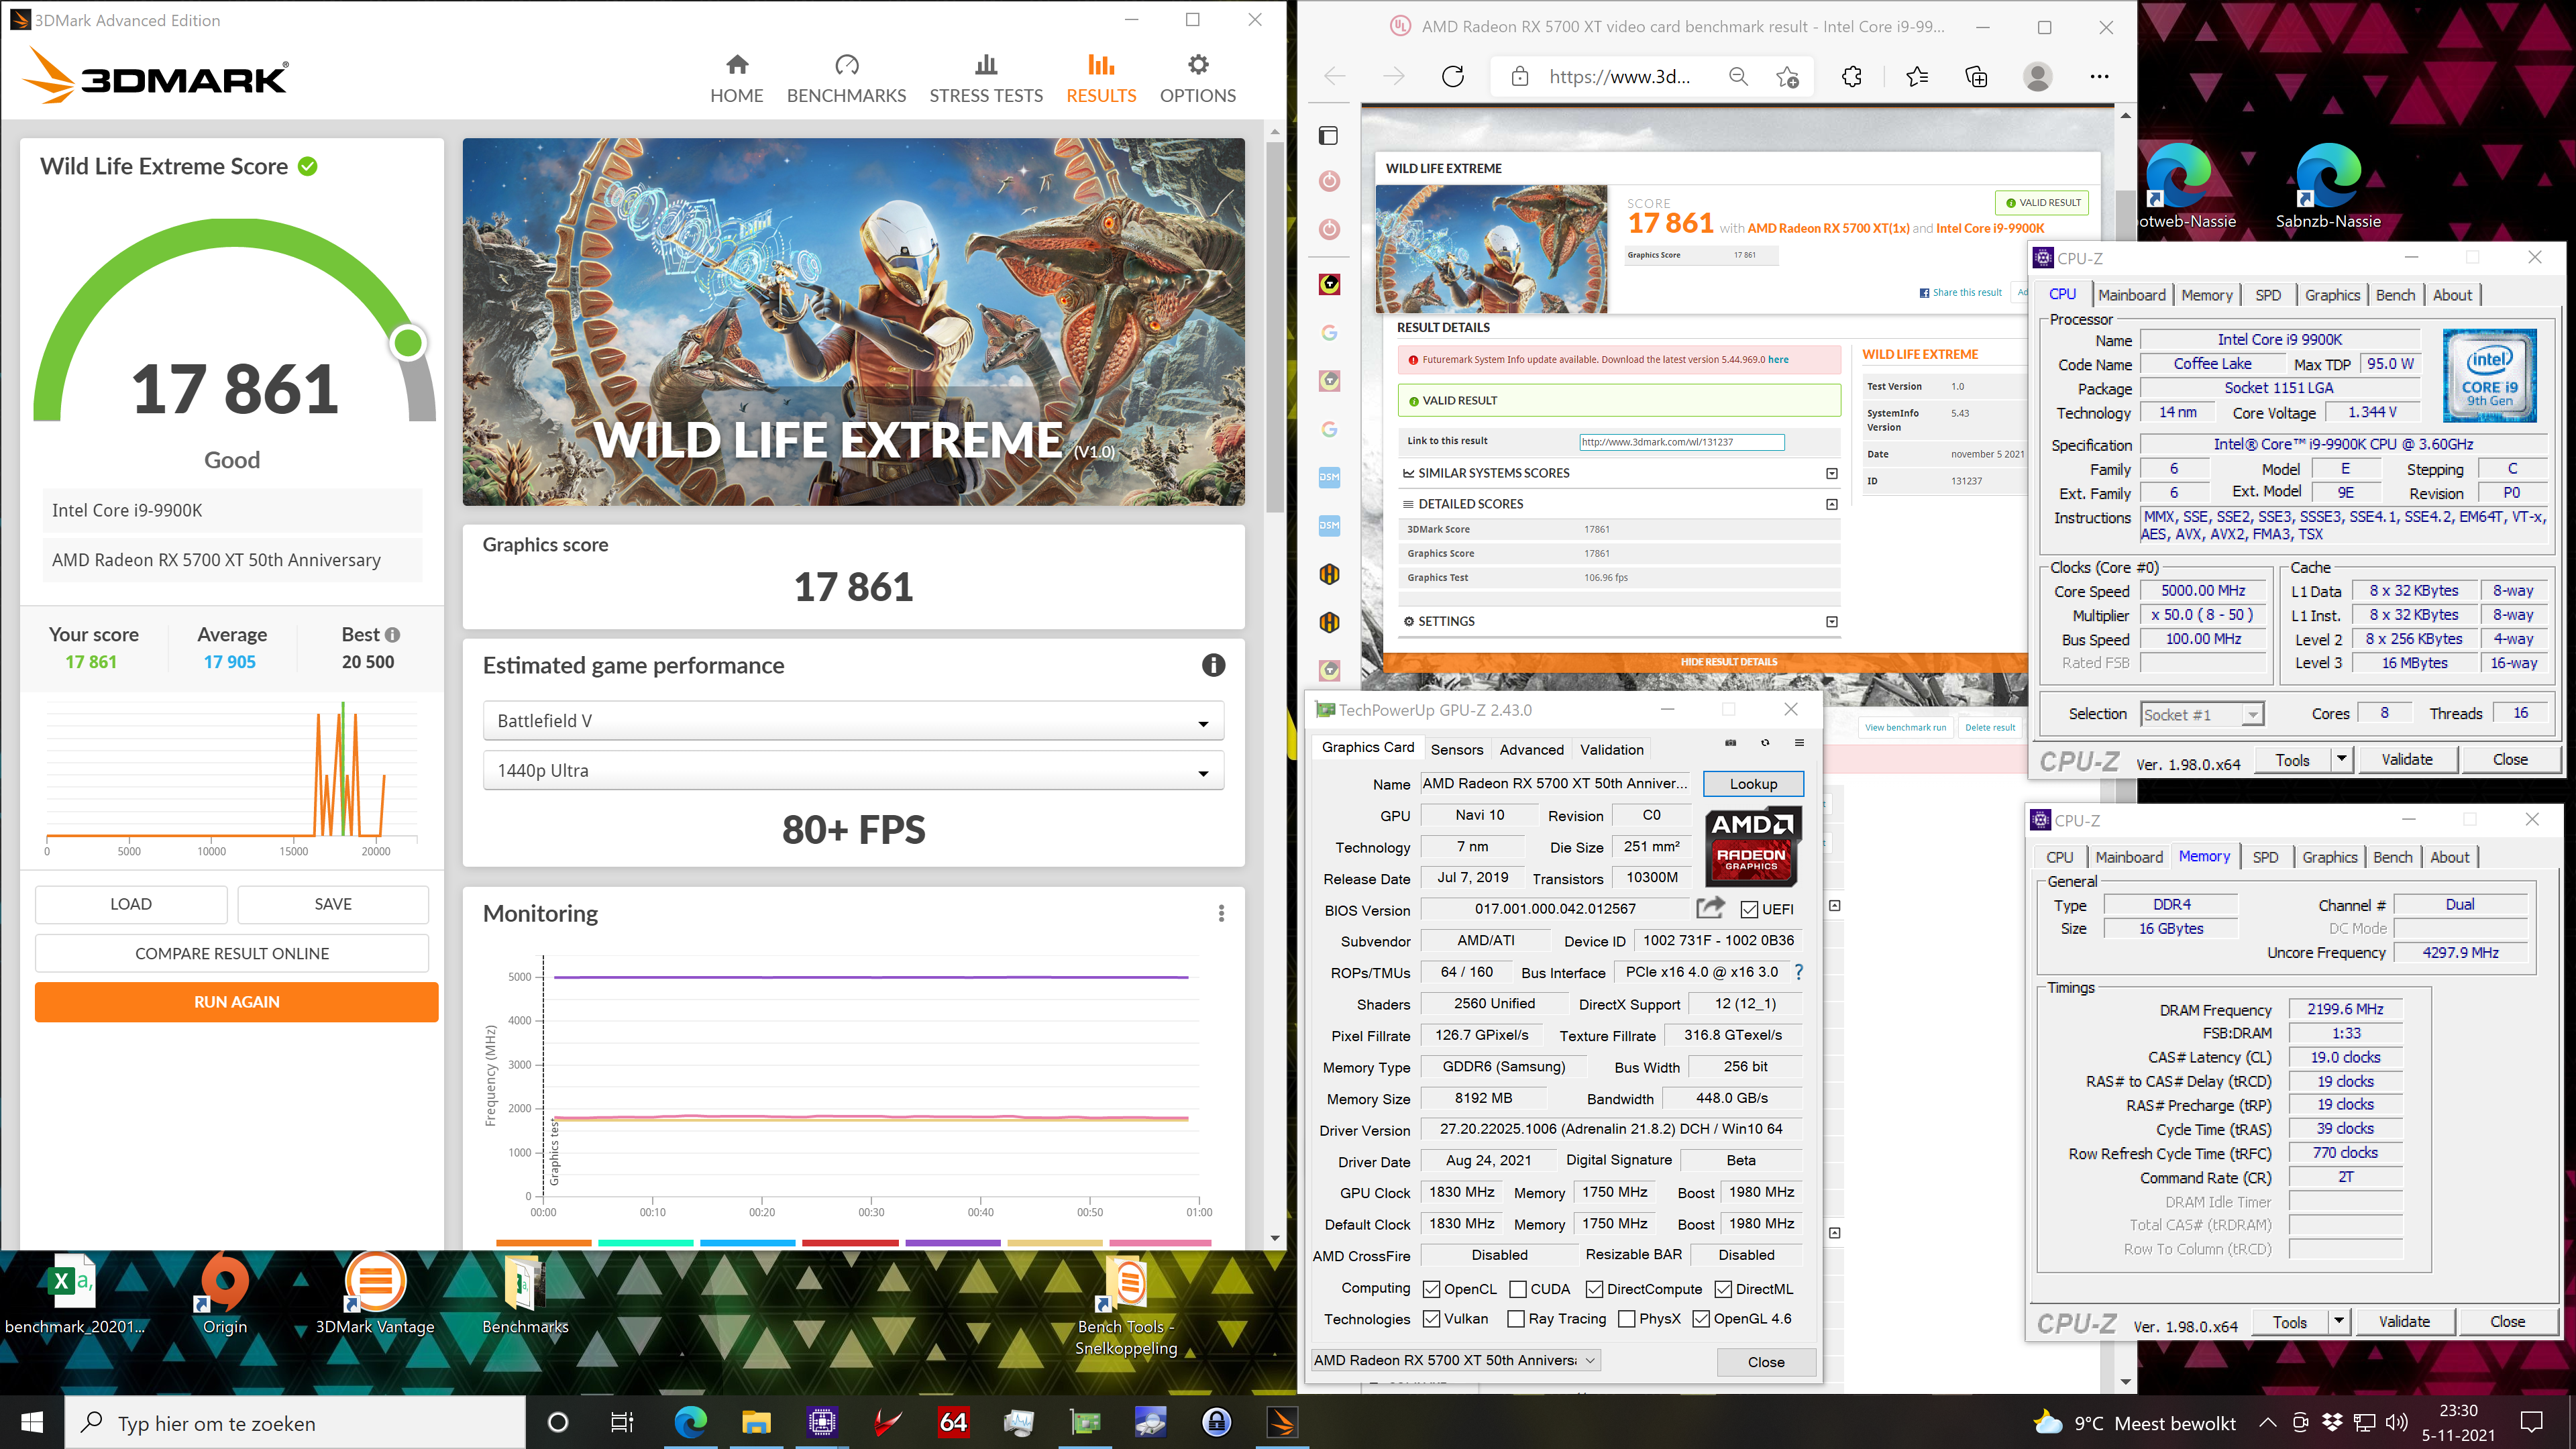Click COMPARE RESULT ONLINE button
2576x1449 pixels.
232,953
